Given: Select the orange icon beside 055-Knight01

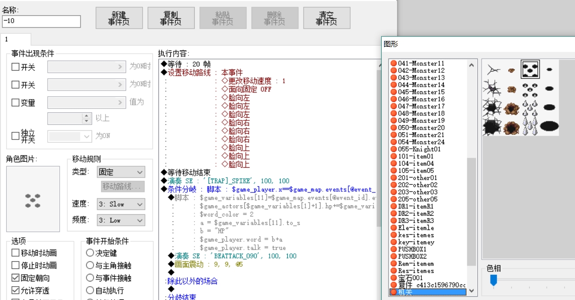Looking at the screenshot, I should tap(394, 149).
